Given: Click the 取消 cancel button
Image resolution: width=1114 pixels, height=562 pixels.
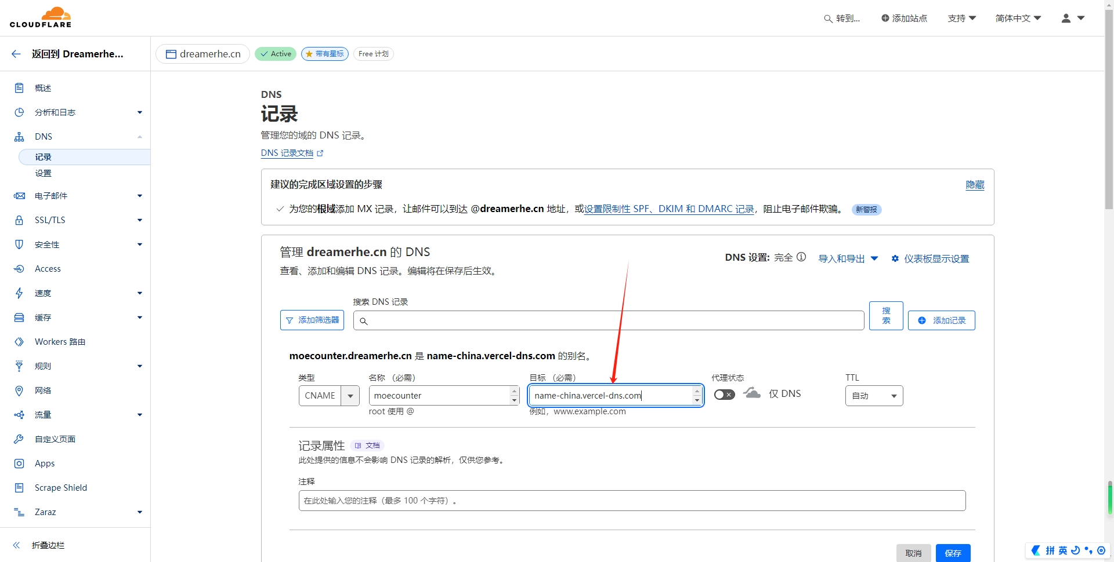Looking at the screenshot, I should coord(913,553).
